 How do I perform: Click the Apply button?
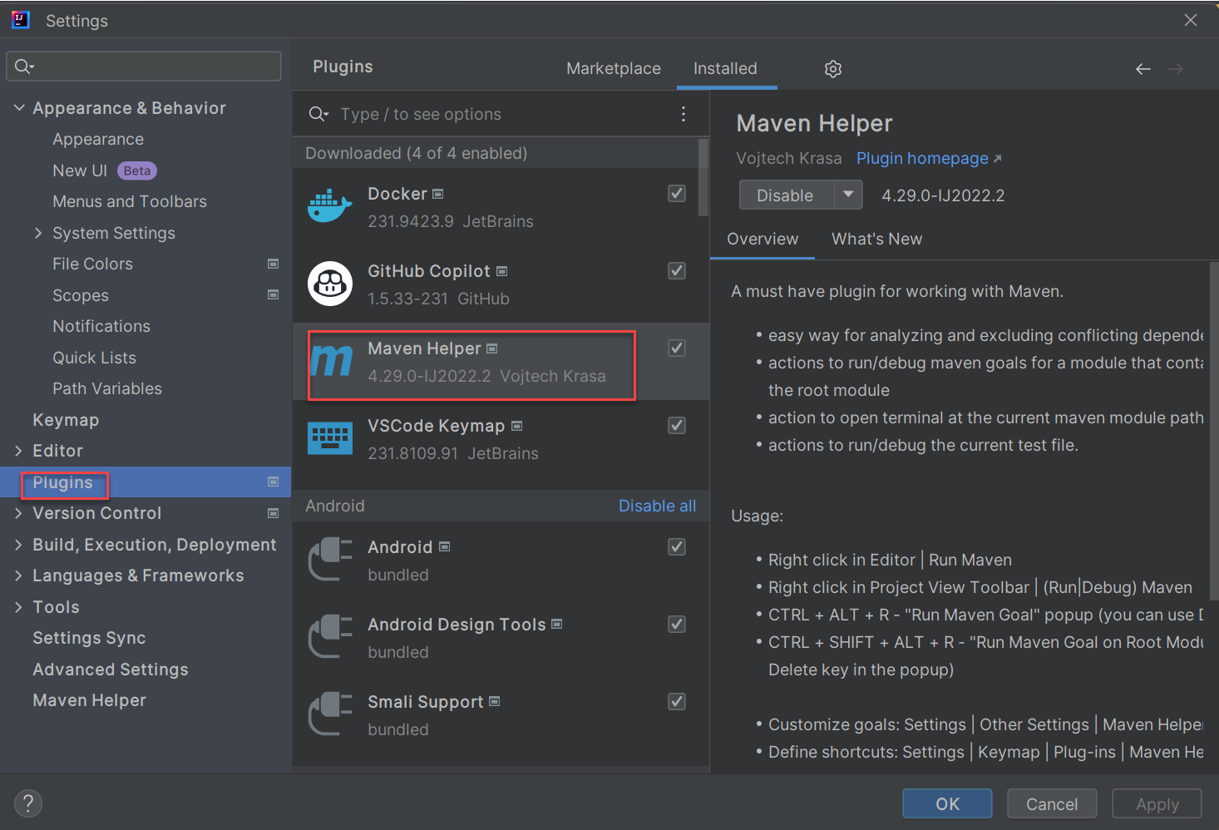pyautogui.click(x=1157, y=803)
